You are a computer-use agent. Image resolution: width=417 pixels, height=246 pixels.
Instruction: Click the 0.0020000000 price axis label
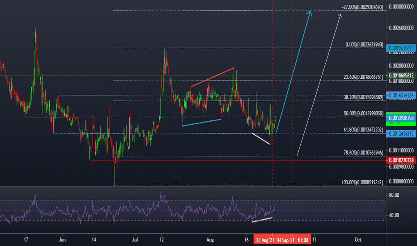(x=401, y=66)
